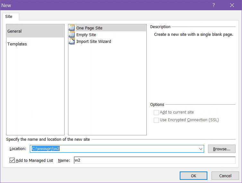Open the Templates category
The height and width of the screenshot is (183, 242).
click(x=17, y=44)
